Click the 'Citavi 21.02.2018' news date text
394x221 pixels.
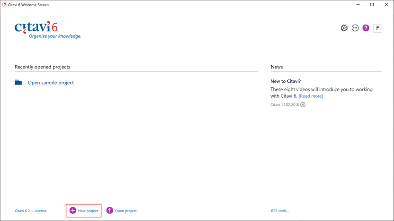pyautogui.click(x=285, y=104)
